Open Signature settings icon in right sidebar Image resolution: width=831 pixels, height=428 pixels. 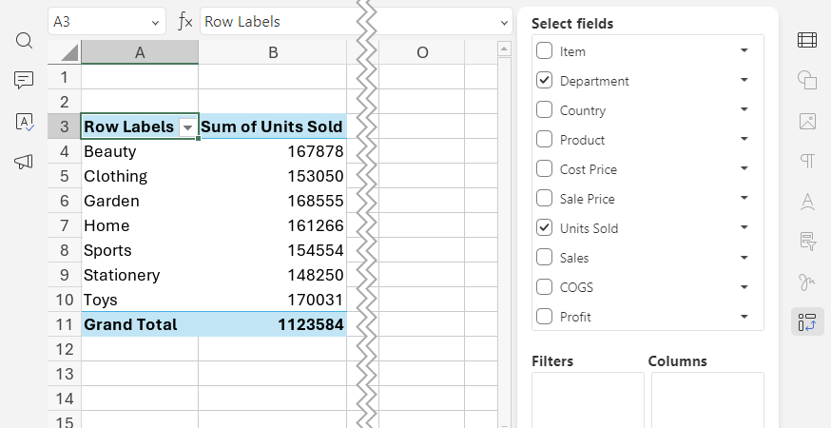click(807, 282)
